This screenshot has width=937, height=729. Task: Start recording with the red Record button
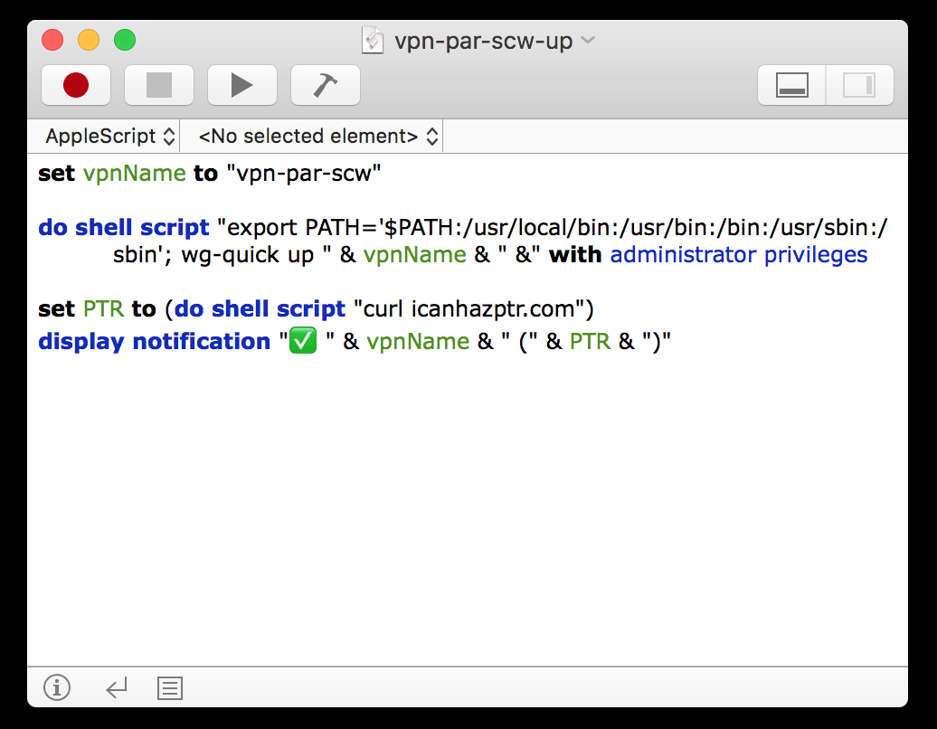click(76, 85)
